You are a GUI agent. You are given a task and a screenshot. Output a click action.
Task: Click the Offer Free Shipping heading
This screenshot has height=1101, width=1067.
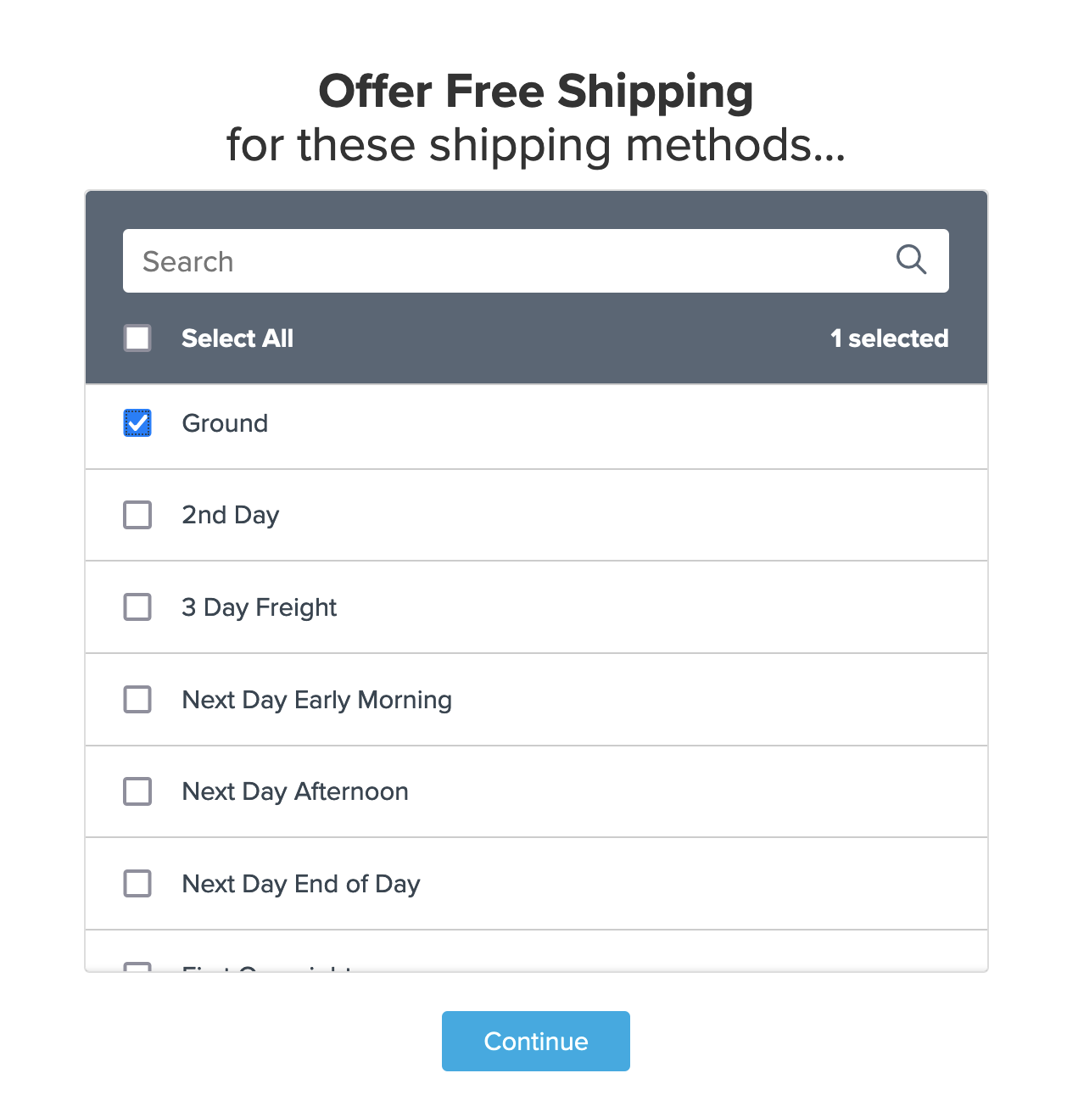tap(535, 92)
